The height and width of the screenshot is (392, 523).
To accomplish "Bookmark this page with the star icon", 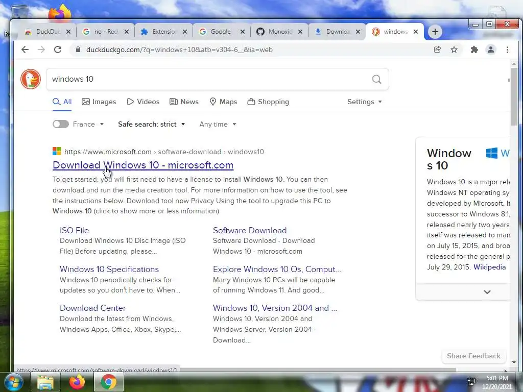I will click(454, 50).
